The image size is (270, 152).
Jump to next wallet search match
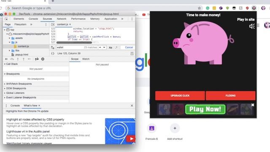104,47
